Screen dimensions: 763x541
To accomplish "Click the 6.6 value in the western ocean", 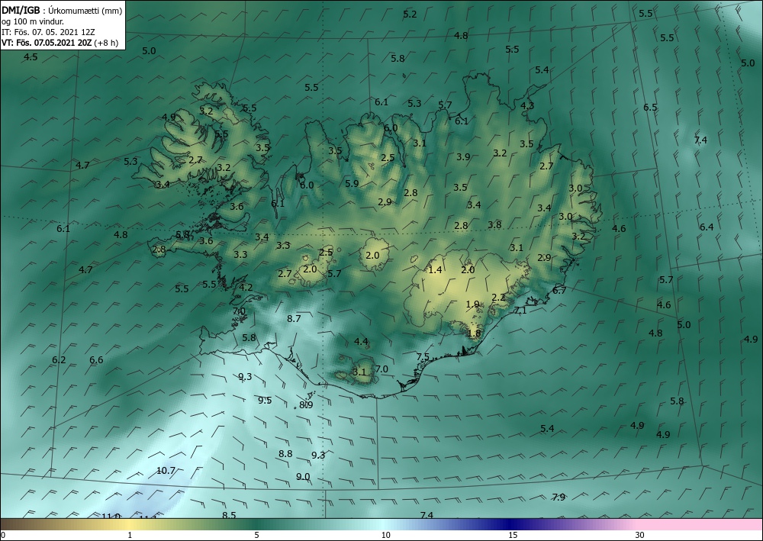I will (96, 359).
